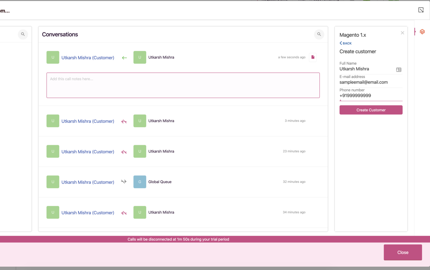This screenshot has height=270, width=430.
Task: Click Create Customer button
Action: tap(371, 110)
